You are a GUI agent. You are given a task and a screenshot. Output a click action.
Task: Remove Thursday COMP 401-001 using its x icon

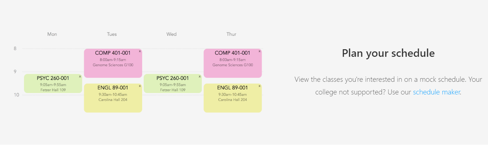[x=259, y=51]
